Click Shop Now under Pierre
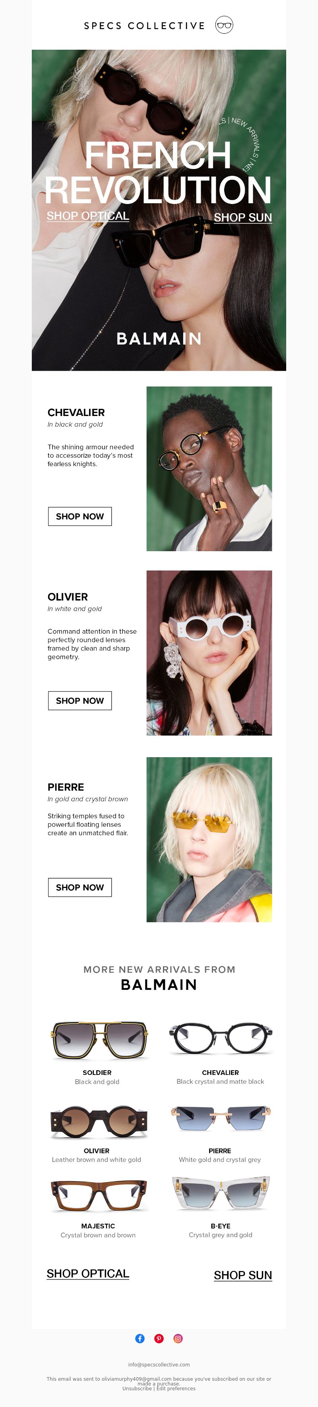Image resolution: width=318 pixels, height=1407 pixels. pyautogui.click(x=80, y=887)
